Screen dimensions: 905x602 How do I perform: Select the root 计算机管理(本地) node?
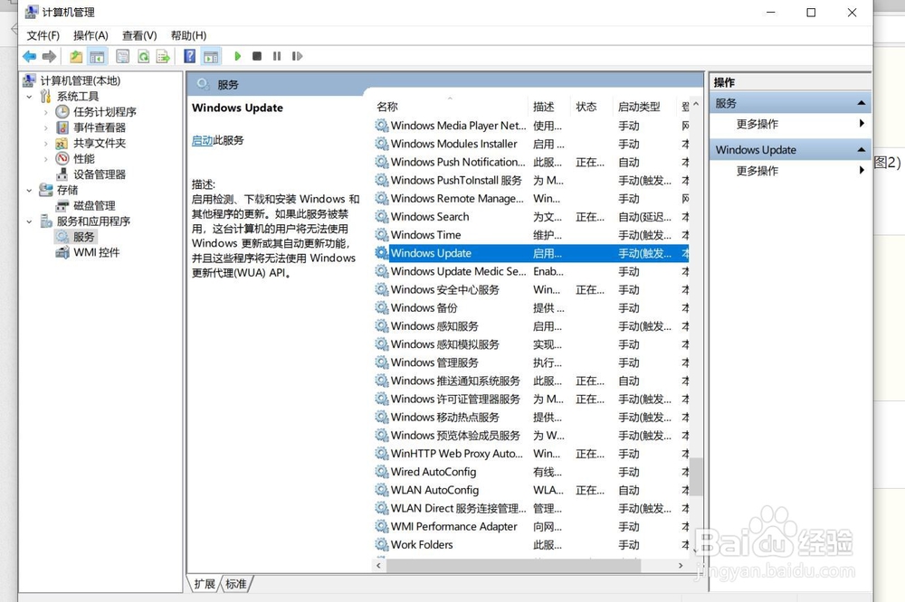(81, 80)
